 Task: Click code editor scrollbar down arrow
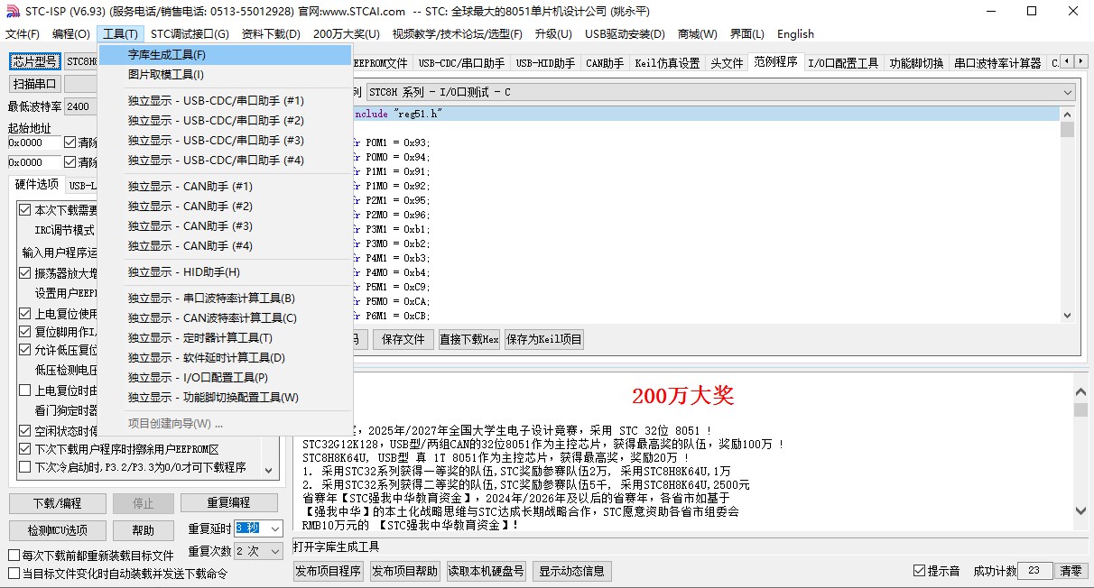pos(1068,316)
